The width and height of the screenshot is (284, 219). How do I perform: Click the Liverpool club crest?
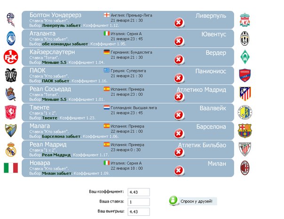click(245, 20)
